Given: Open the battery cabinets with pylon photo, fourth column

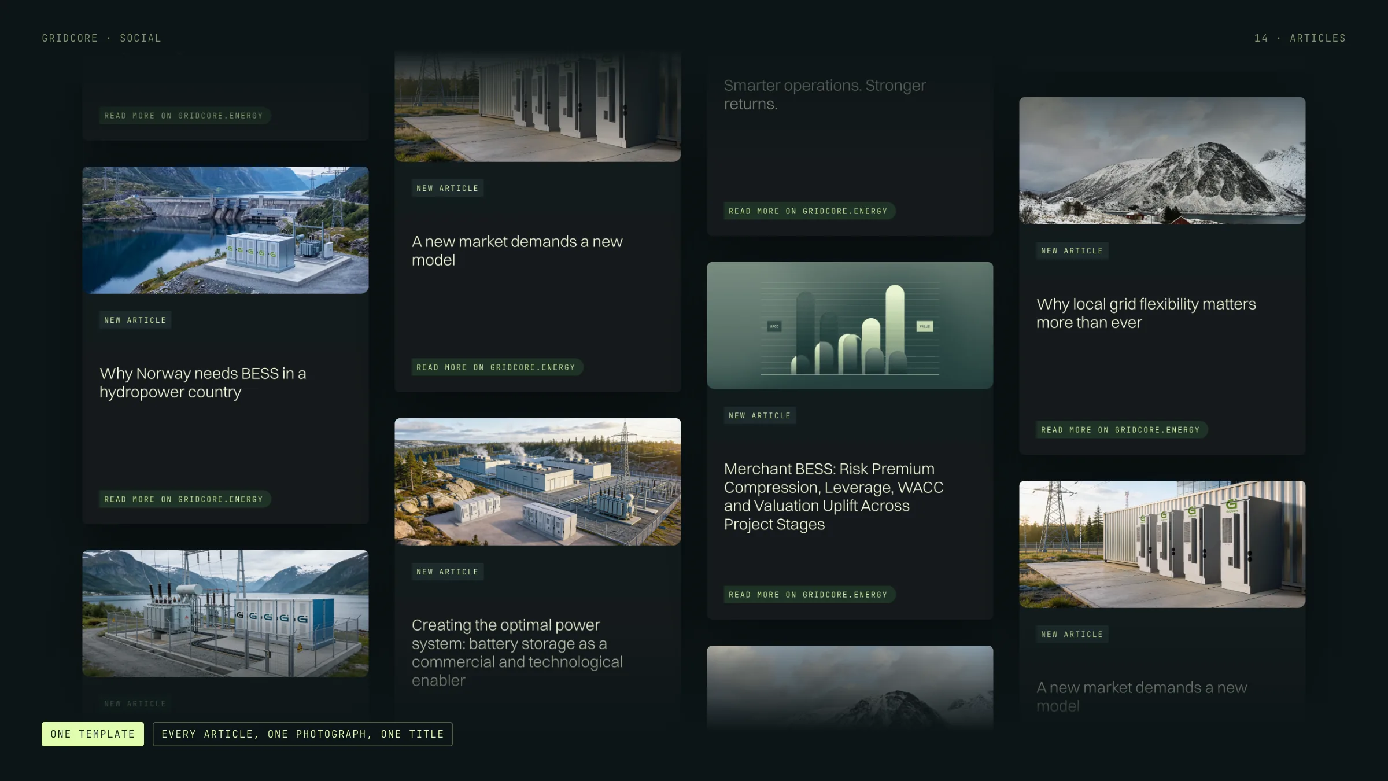Looking at the screenshot, I should pyautogui.click(x=1162, y=544).
